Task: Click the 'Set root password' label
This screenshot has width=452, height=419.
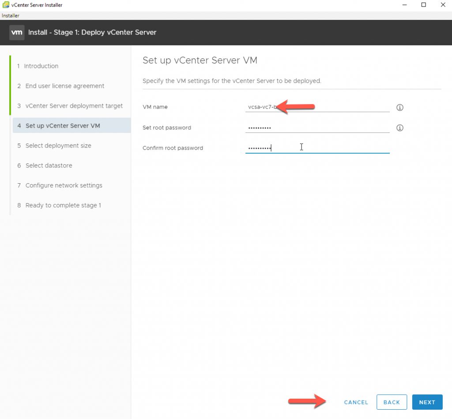Action: point(166,128)
